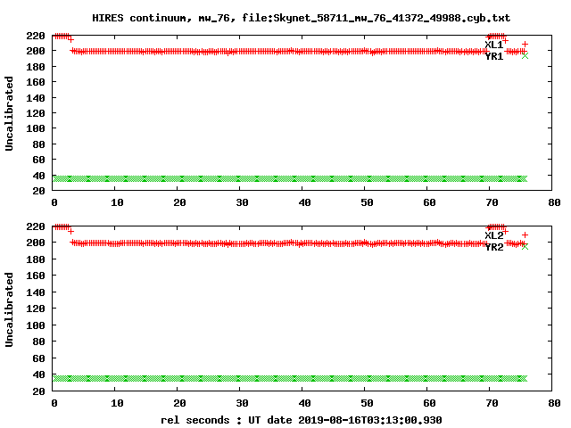This screenshot has height=428, width=571.
Task: Click the 60 y-axis tick on bottom plot
Action: coord(38,358)
